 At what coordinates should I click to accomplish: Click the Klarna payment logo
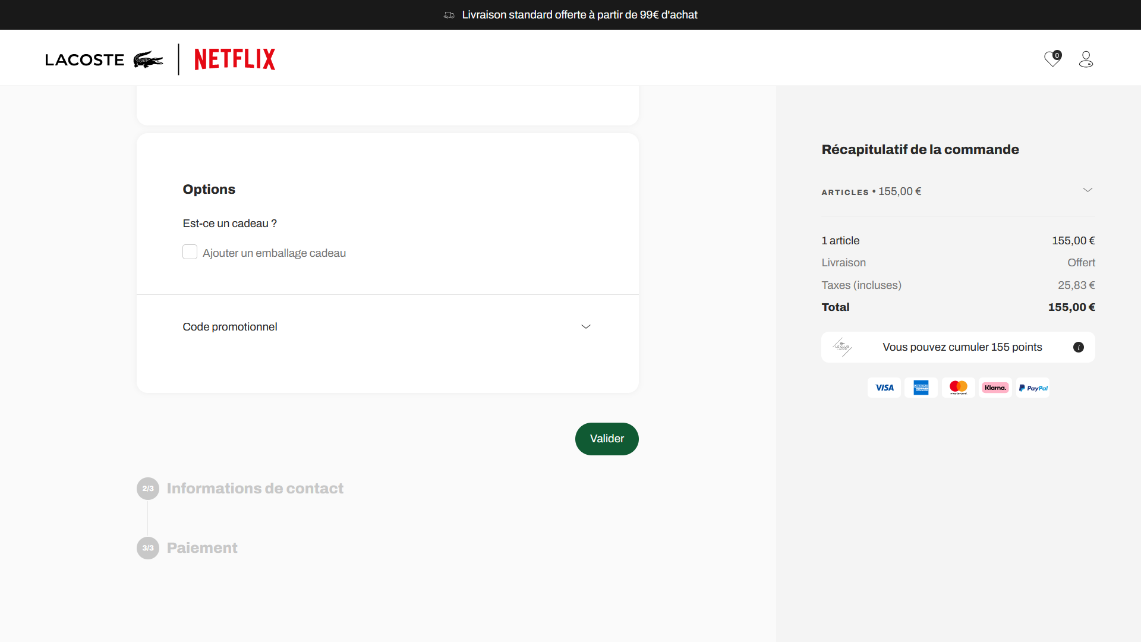(x=995, y=388)
